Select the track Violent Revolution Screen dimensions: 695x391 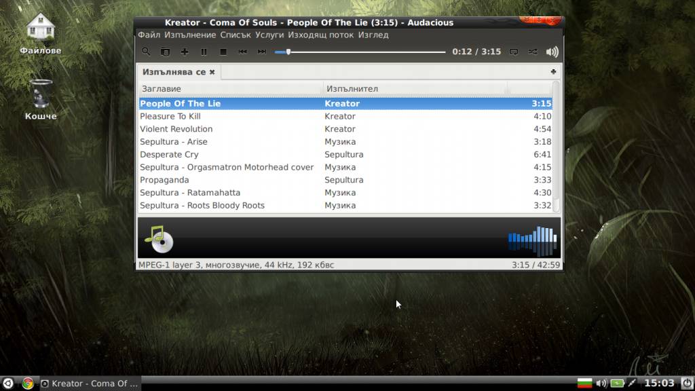click(345, 129)
